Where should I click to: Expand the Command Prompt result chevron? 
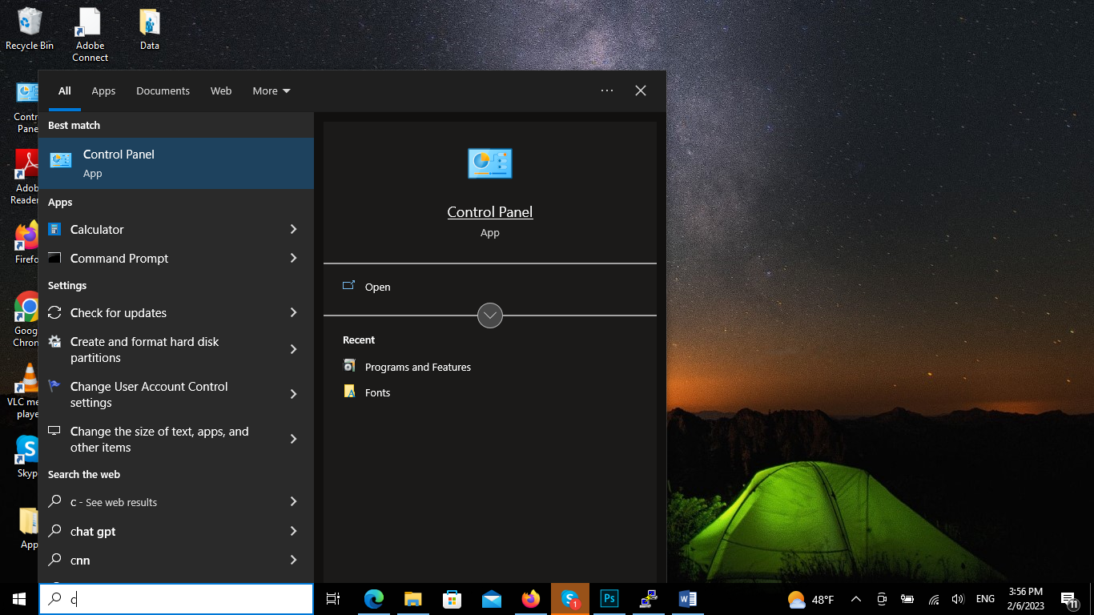pos(293,258)
